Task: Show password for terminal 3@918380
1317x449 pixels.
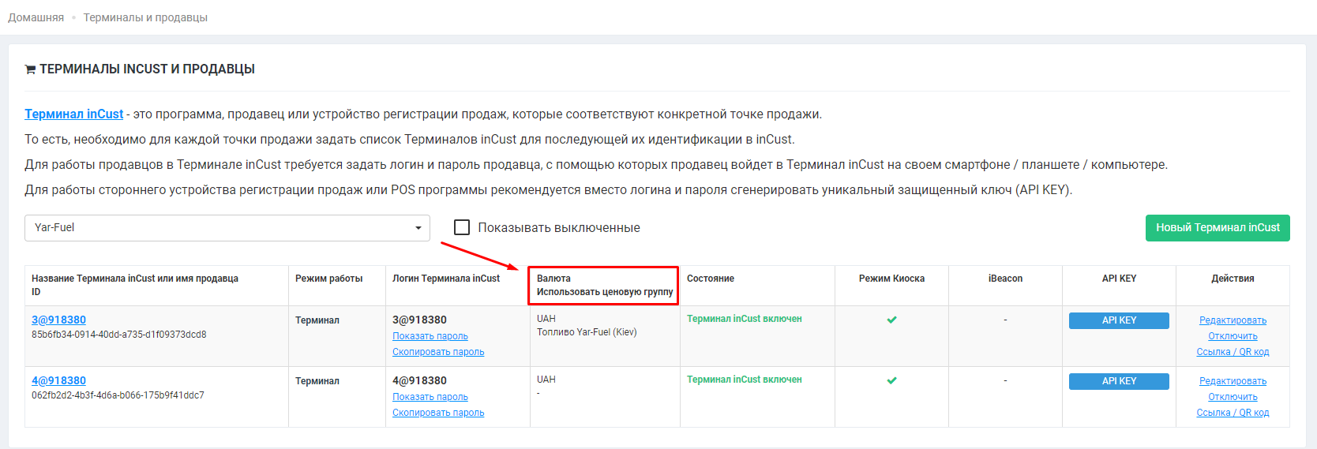Action: (430, 336)
